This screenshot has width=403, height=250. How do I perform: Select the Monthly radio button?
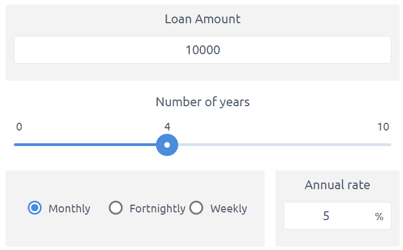pos(35,208)
